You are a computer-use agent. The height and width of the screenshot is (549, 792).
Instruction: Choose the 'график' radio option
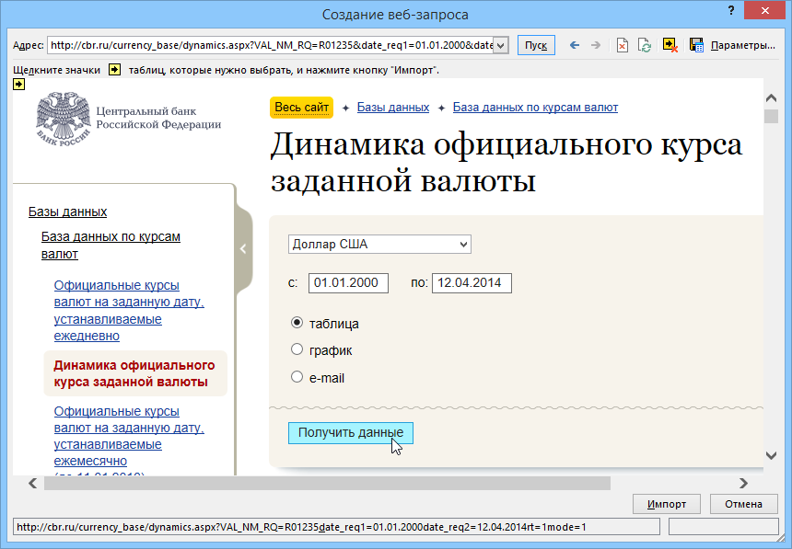point(297,349)
